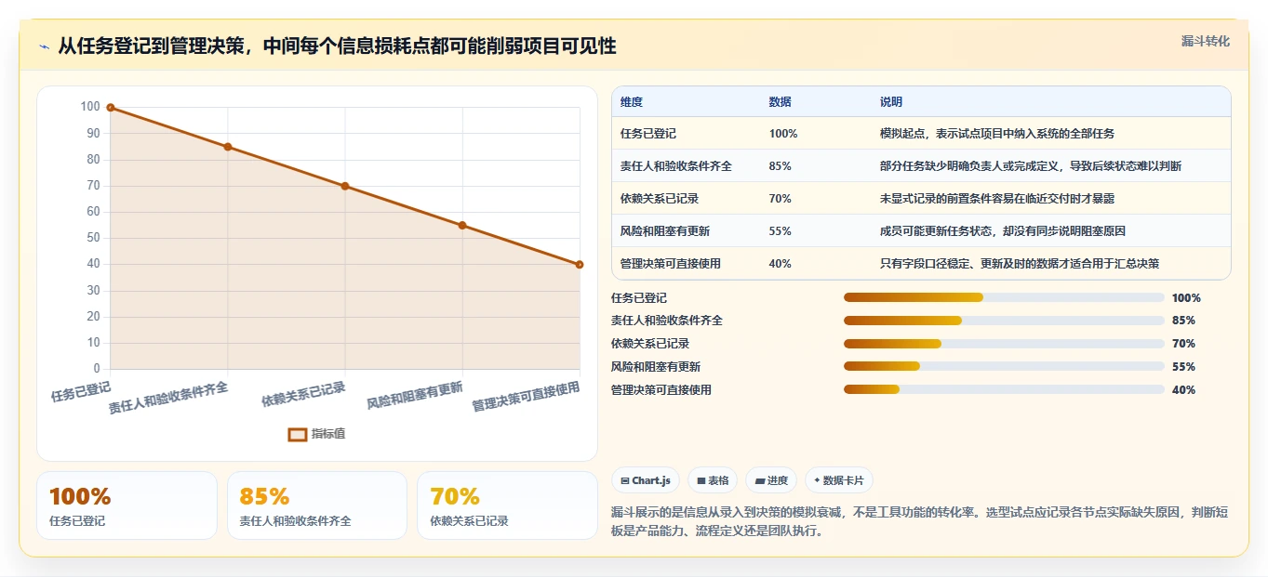Select the 进度 chip
This screenshot has width=1268, height=577.
click(771, 480)
